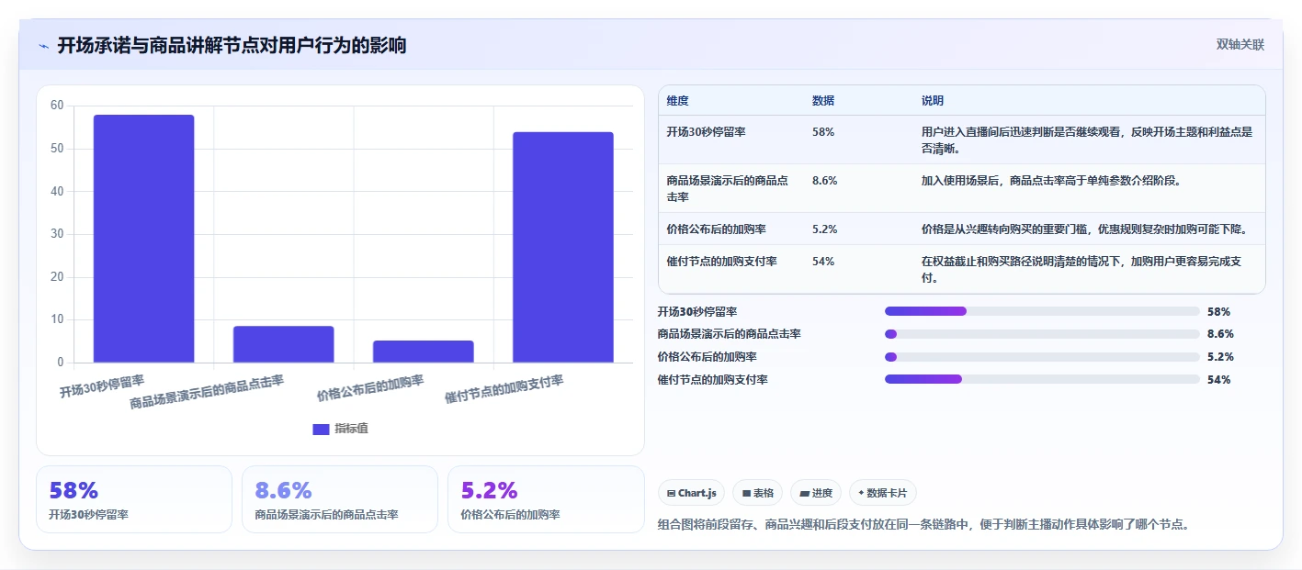The width and height of the screenshot is (1302, 570).
Task: Click table cell 开场30秒停留率
Action: point(707,131)
